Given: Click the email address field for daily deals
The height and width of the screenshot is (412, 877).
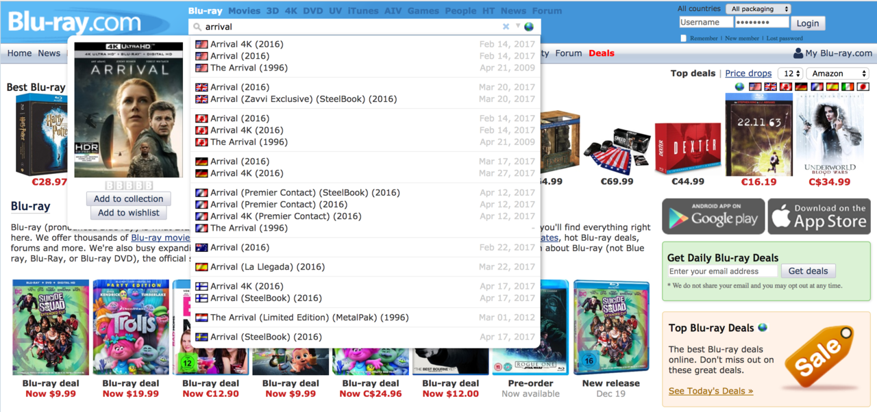Looking at the screenshot, I should (x=723, y=271).
